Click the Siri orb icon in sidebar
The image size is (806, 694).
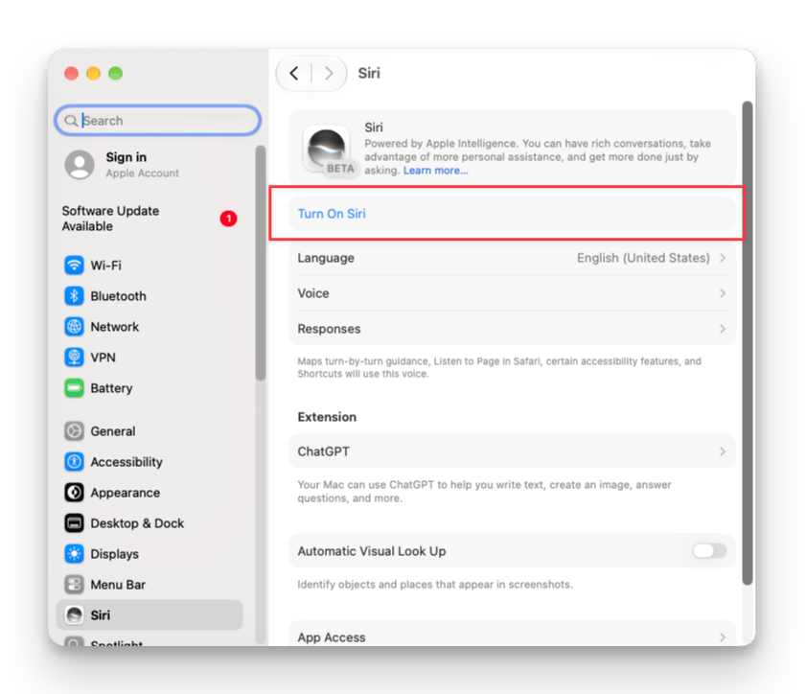pyautogui.click(x=74, y=615)
